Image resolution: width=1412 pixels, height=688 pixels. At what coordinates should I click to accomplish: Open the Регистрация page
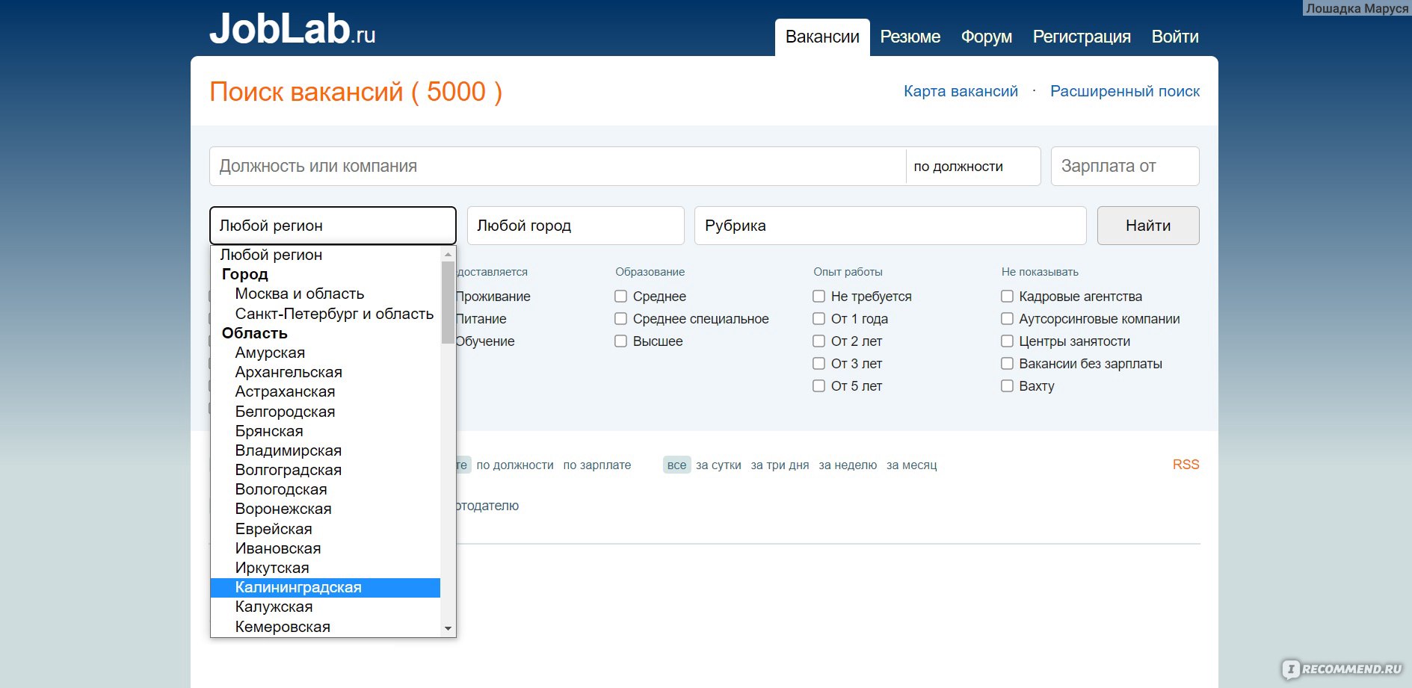1082,37
